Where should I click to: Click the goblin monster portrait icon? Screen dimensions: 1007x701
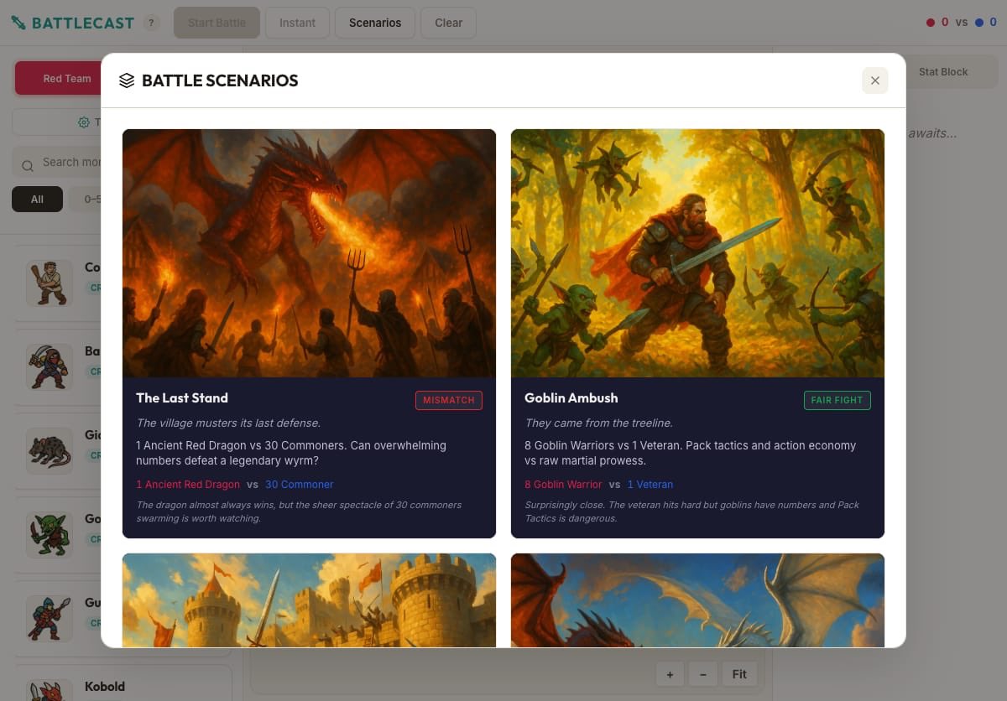(x=49, y=535)
